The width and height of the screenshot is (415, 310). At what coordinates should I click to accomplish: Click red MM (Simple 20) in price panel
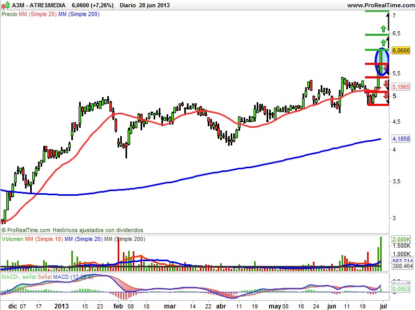point(37,14)
